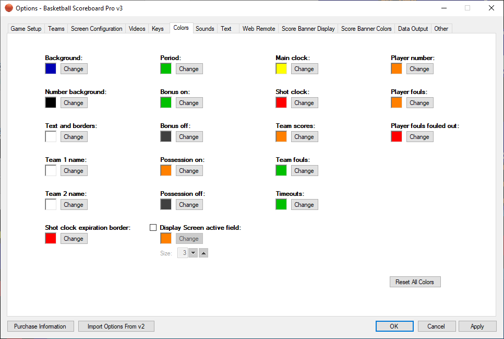Click the orange Team scores color swatch
Image resolution: width=504 pixels, height=339 pixels.
click(281, 137)
